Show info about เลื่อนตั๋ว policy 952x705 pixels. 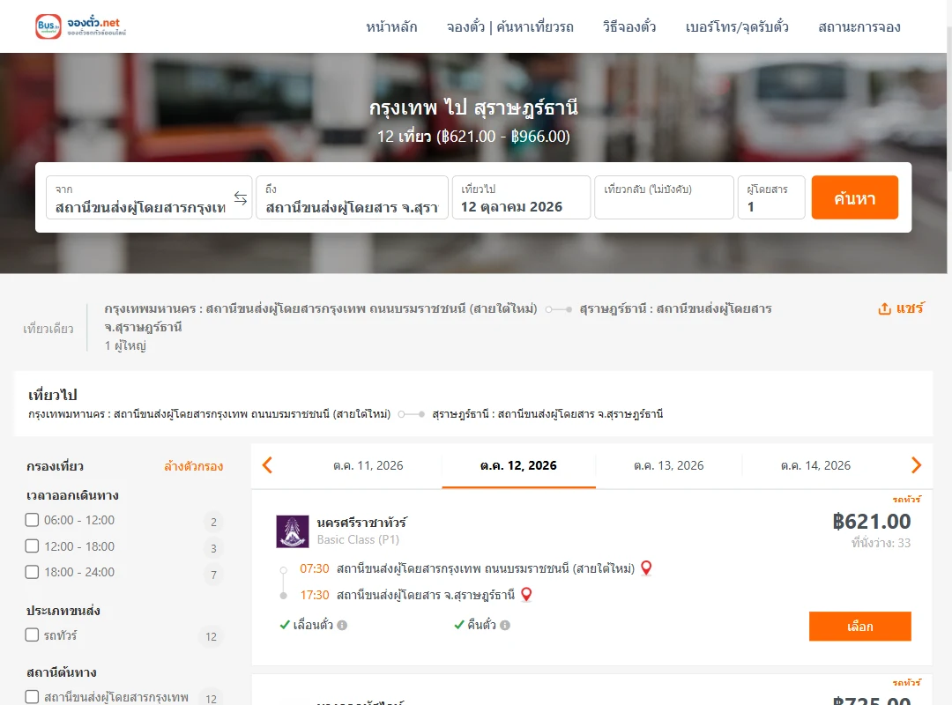pos(342,625)
